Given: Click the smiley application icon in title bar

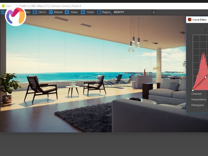Looking at the screenshot, I should (3, 6).
